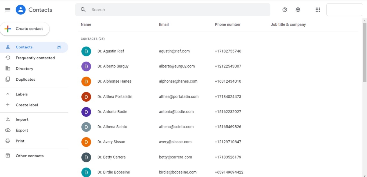
Task: Click the person icon beside Contacts
Action: coord(8,47)
